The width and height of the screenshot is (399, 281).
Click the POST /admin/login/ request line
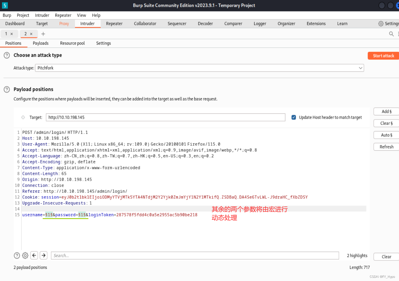[x=55, y=132]
